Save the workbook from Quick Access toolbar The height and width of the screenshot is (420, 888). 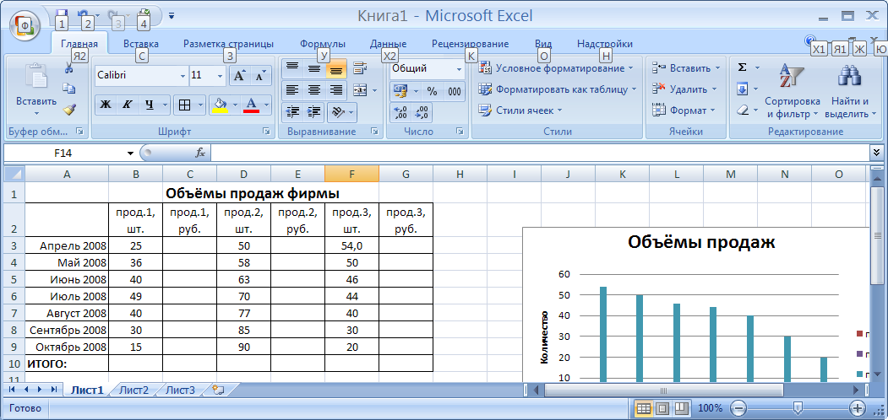(61, 14)
